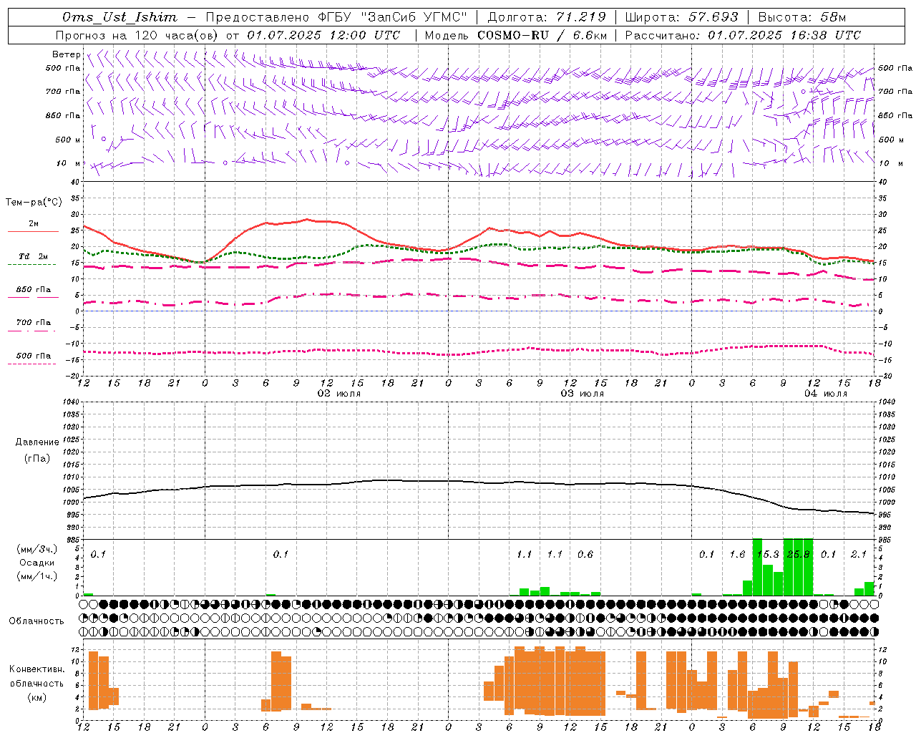The height and width of the screenshot is (733, 916).
Task: Click the 500 гПа temperature legend entry
Action: tap(34, 356)
